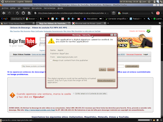Open the YouTube icon on Google toolbar
Viewport: 163px width, 122px height.
point(63,19)
